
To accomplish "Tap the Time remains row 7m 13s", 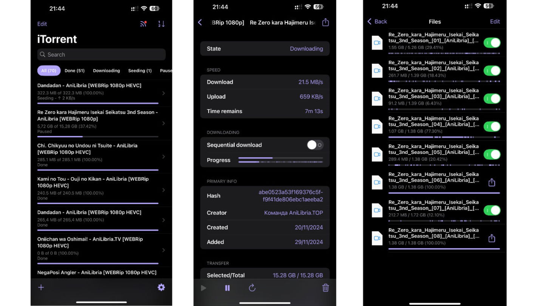I will [265, 111].
